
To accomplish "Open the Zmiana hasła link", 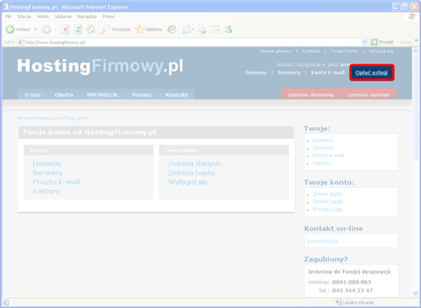I will 191,173.
